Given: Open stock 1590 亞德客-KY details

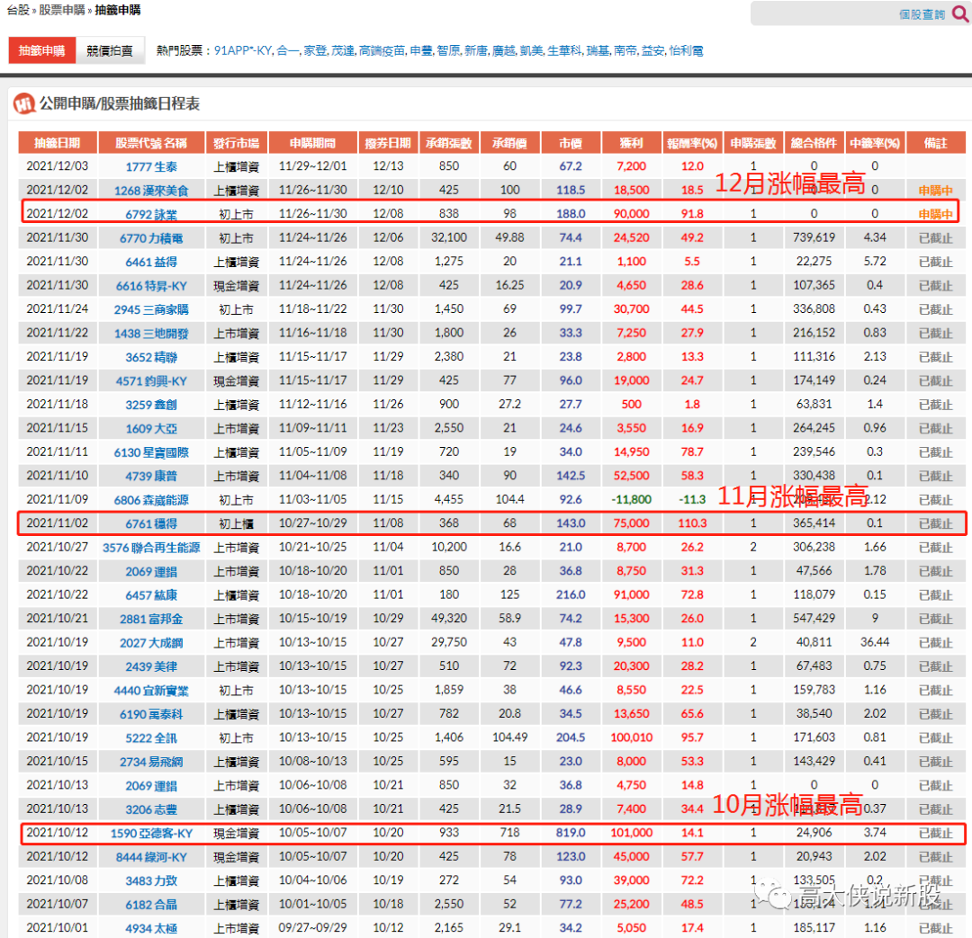Looking at the screenshot, I should pos(151,833).
